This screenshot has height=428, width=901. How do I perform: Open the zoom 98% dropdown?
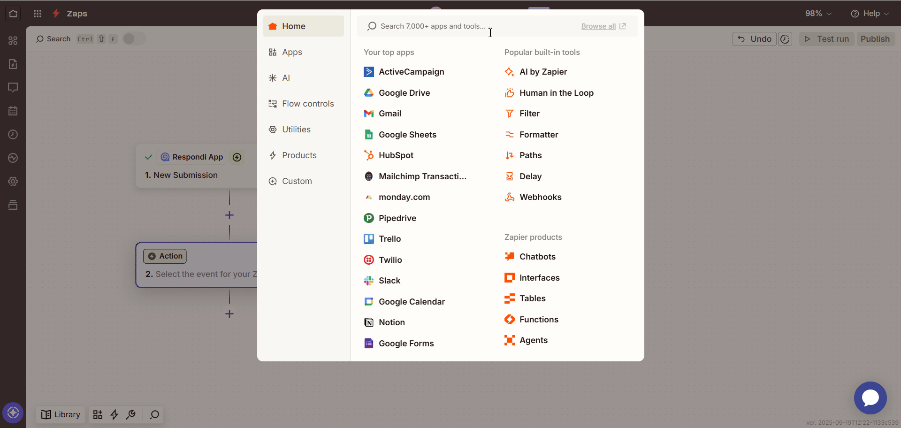click(x=818, y=14)
